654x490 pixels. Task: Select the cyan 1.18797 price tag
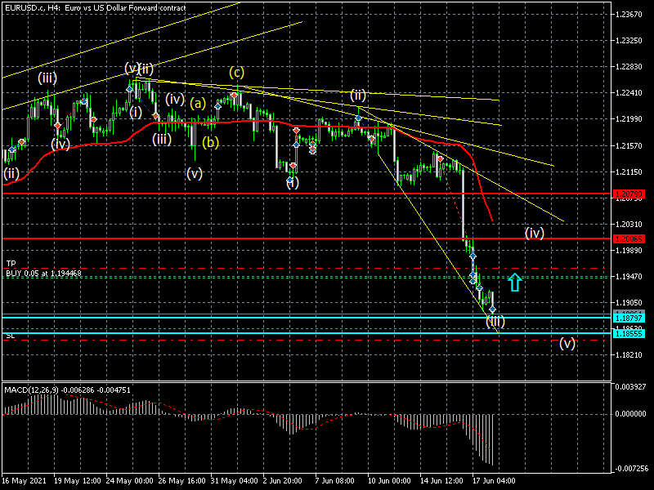pyautogui.click(x=632, y=317)
